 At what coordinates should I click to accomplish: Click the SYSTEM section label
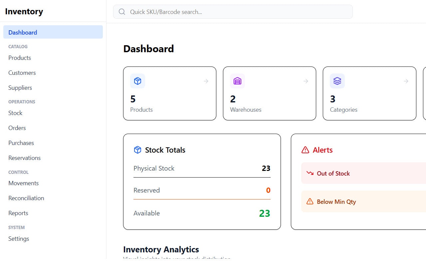pyautogui.click(x=17, y=227)
